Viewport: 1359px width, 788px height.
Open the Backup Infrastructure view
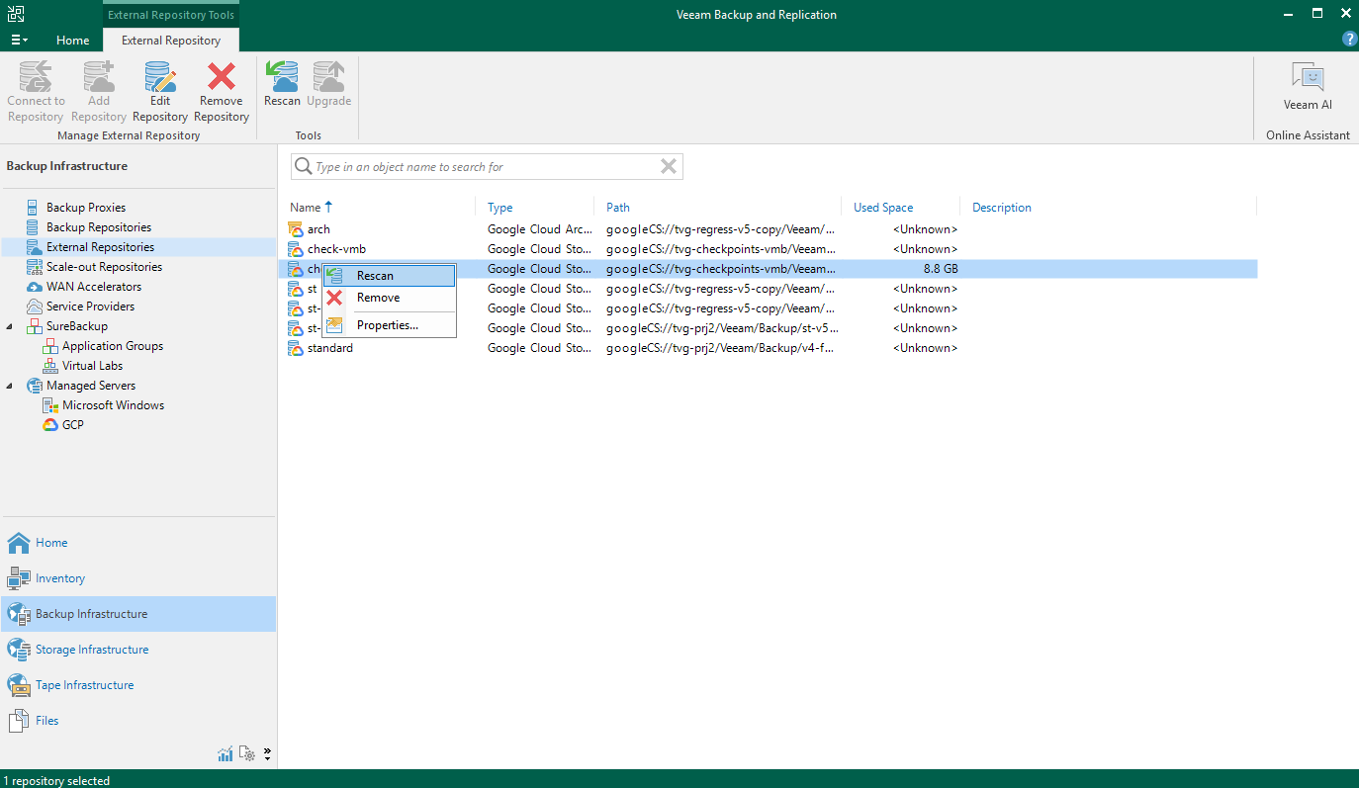(138, 614)
